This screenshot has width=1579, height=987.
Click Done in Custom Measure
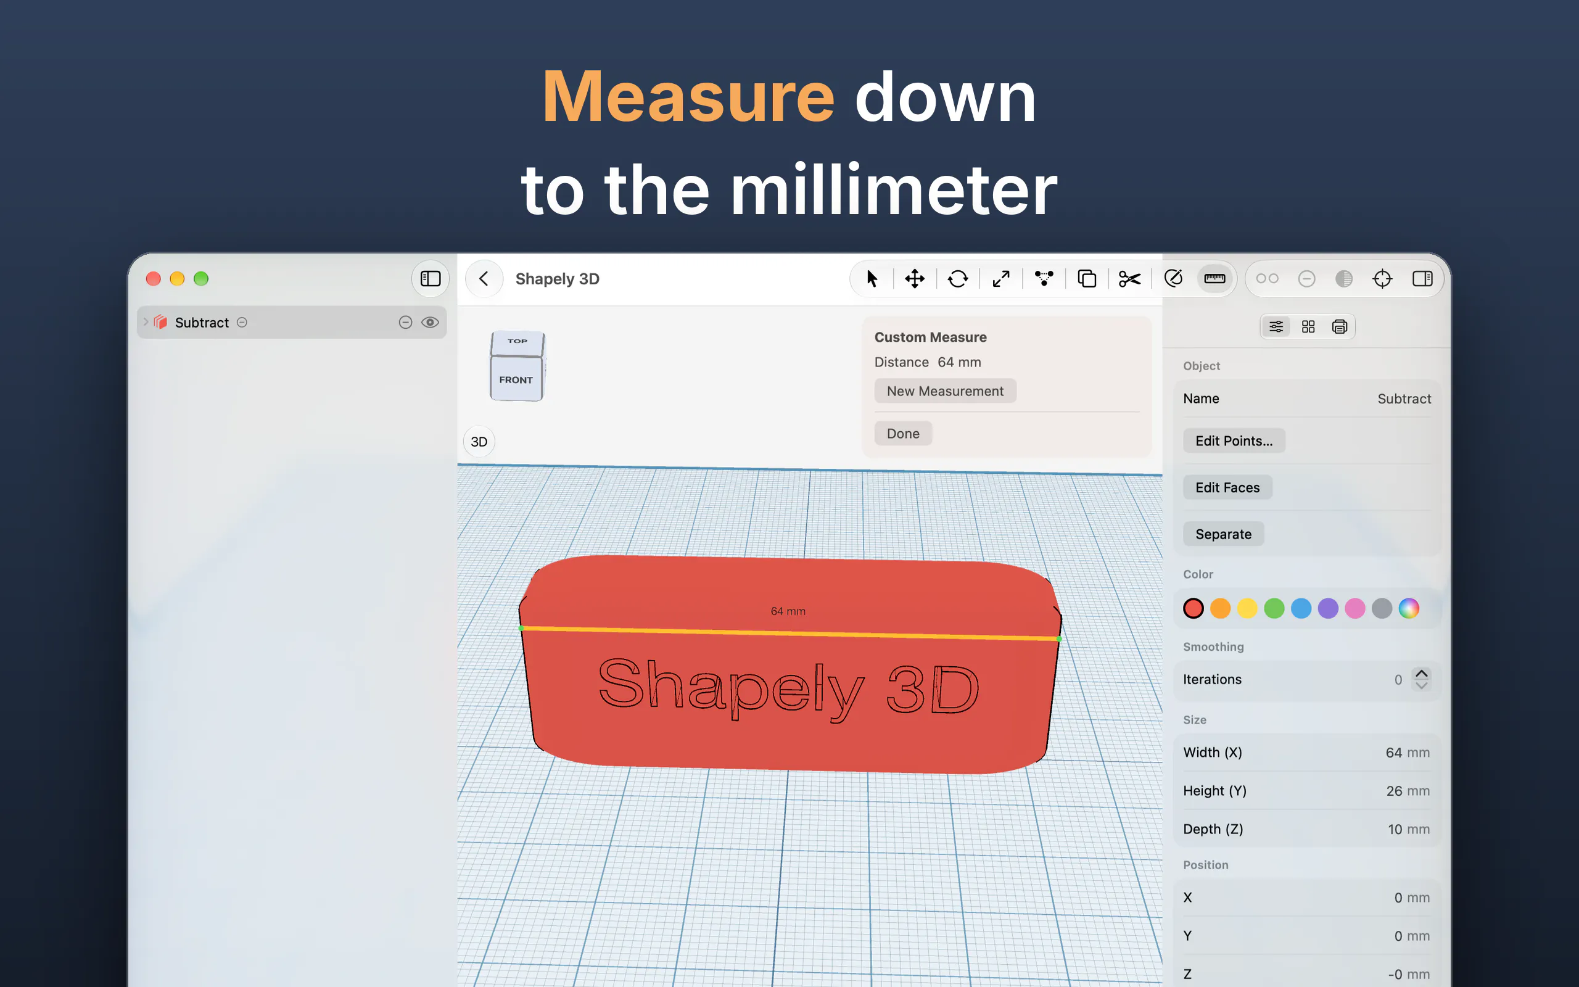pyautogui.click(x=903, y=434)
